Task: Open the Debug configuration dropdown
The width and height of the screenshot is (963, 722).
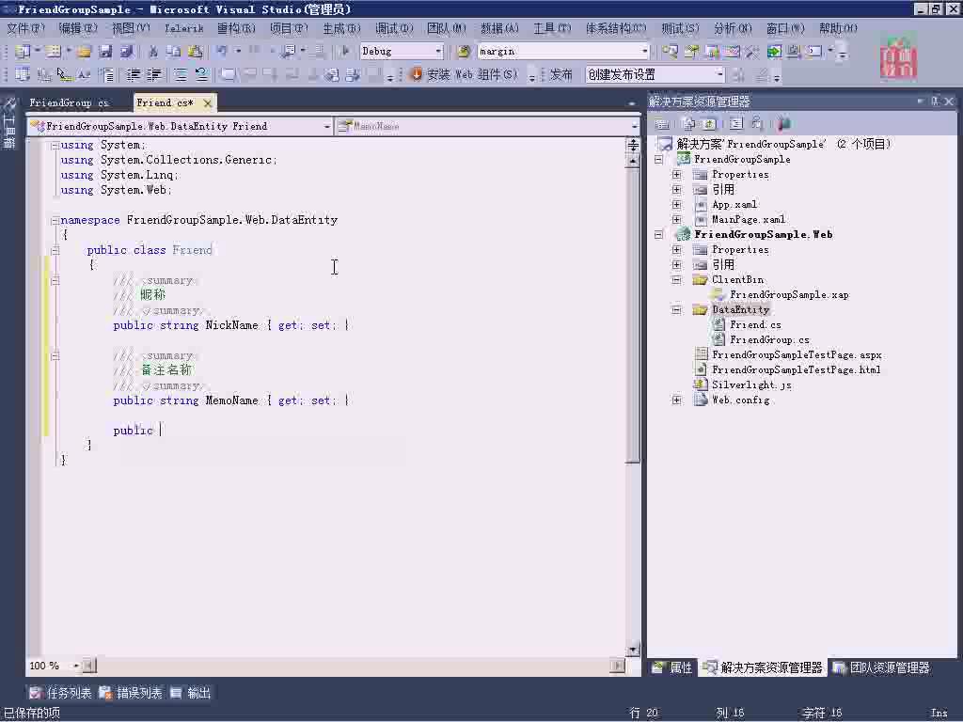Action: (x=438, y=52)
